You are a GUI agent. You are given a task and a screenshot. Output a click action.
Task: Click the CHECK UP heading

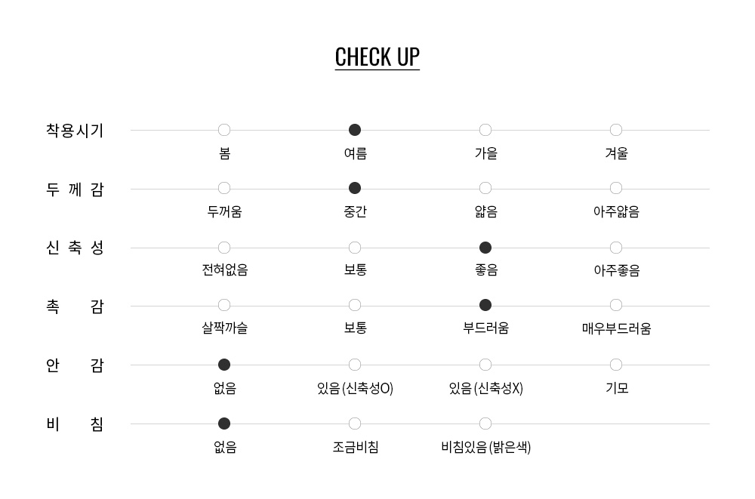[x=377, y=57]
